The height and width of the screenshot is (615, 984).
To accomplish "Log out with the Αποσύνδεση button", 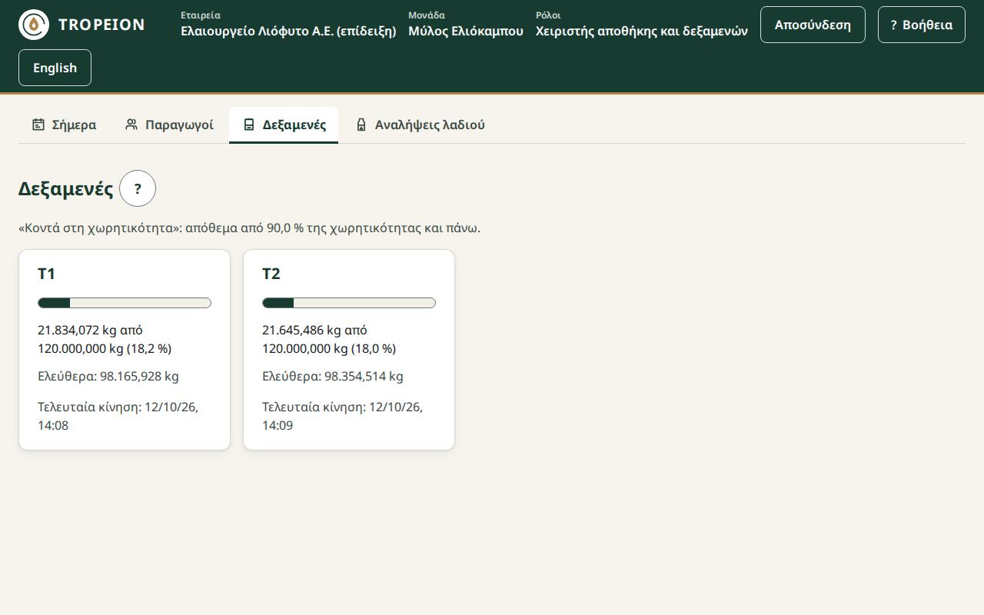I will click(x=813, y=25).
